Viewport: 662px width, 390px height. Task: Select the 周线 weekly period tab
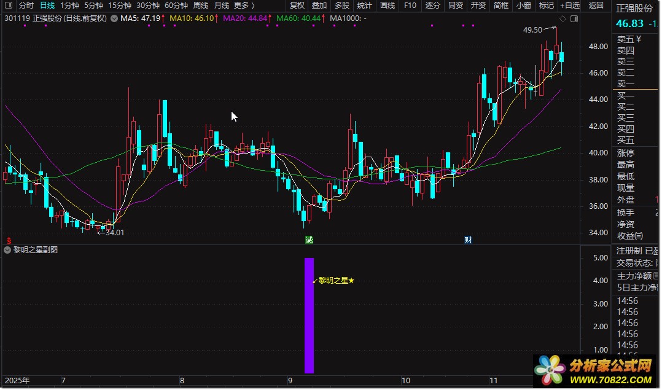pyautogui.click(x=201, y=6)
